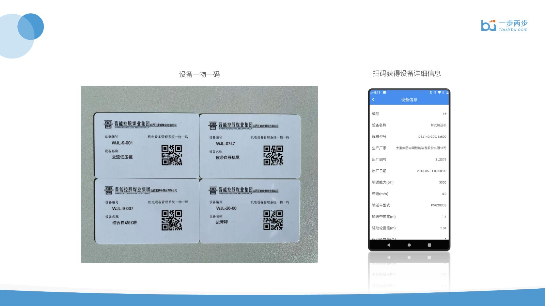
Task: Click the Wi-Fi status icon on phone
Action: 439,92
